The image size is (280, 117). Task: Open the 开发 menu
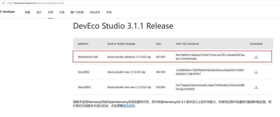50,12
